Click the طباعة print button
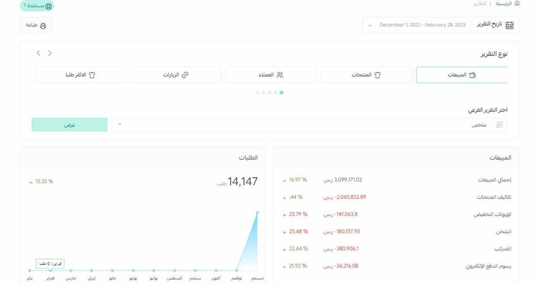534x284 pixels. click(x=36, y=26)
